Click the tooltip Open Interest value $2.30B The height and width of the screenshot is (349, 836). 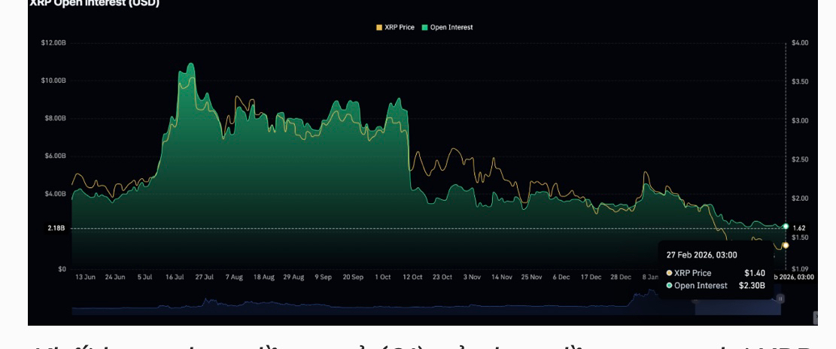coord(752,286)
